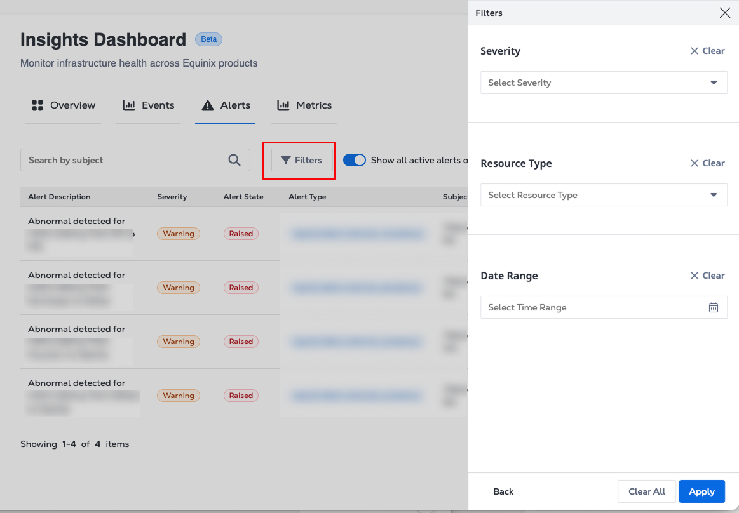Switch to the Events tab

coord(148,105)
